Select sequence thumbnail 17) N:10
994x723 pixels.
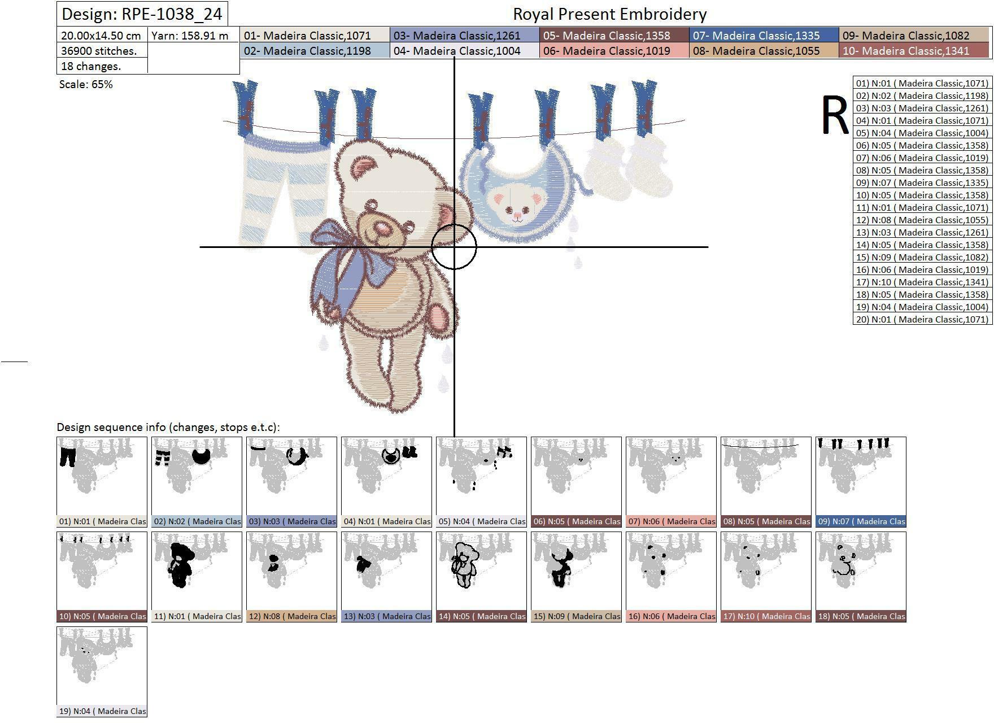point(766,577)
